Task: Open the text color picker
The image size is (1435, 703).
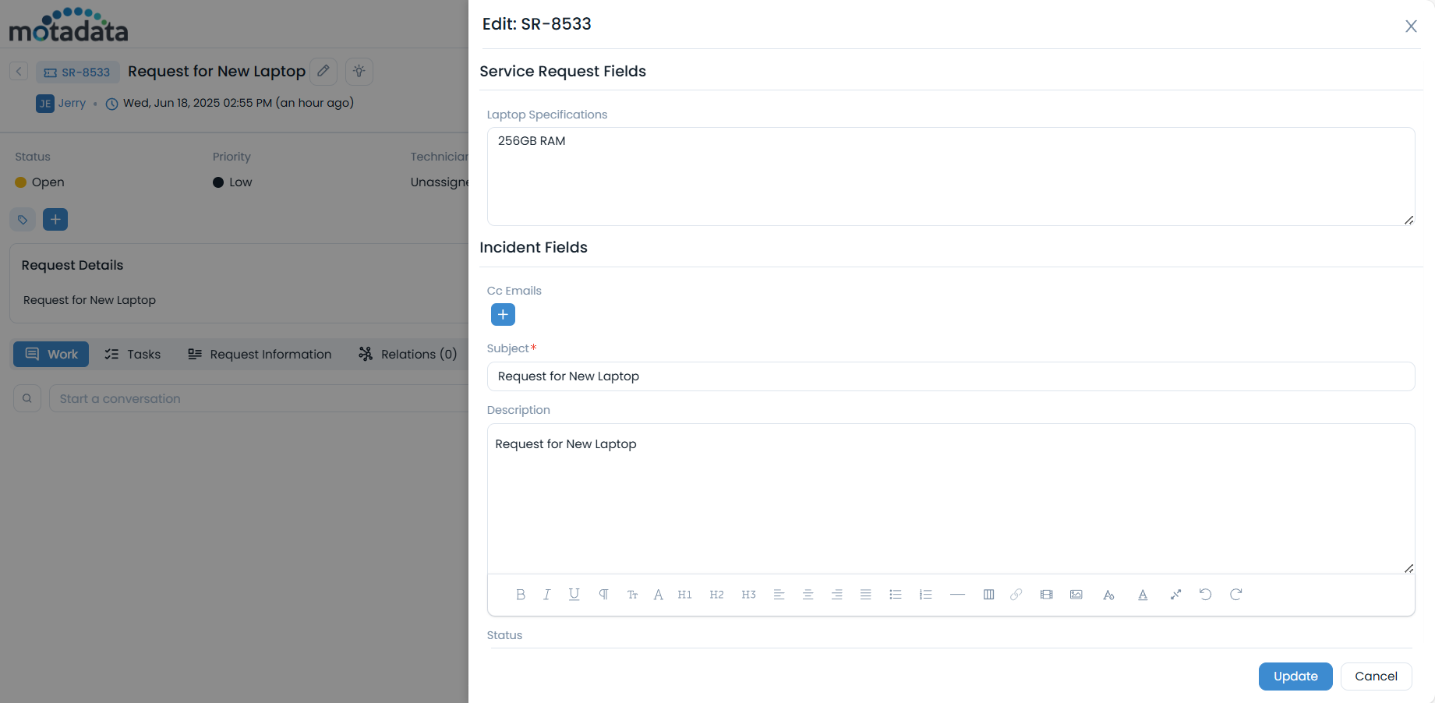Action: pyautogui.click(x=1143, y=595)
